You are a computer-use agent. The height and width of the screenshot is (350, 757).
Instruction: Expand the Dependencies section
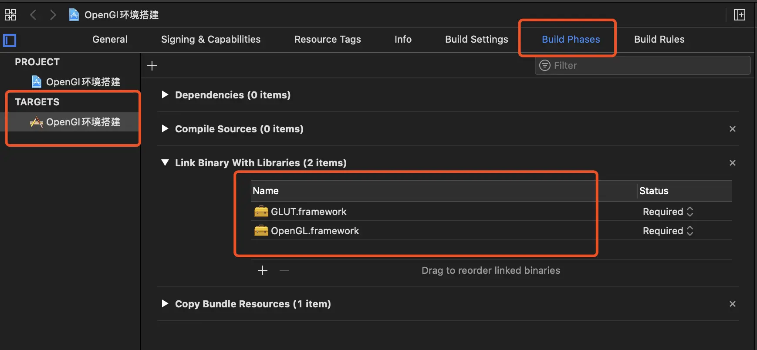coord(165,95)
